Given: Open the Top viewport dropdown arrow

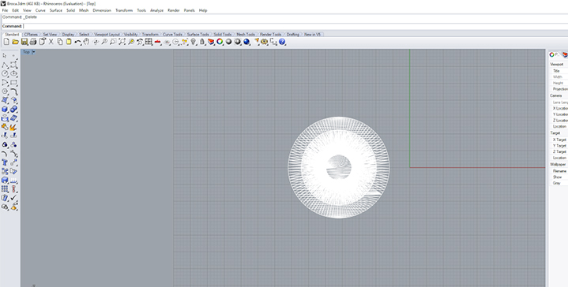Looking at the screenshot, I should tap(33, 52).
